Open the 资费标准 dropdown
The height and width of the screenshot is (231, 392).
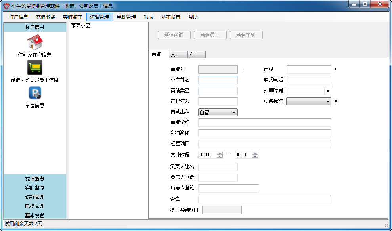pyautogui.click(x=308, y=101)
